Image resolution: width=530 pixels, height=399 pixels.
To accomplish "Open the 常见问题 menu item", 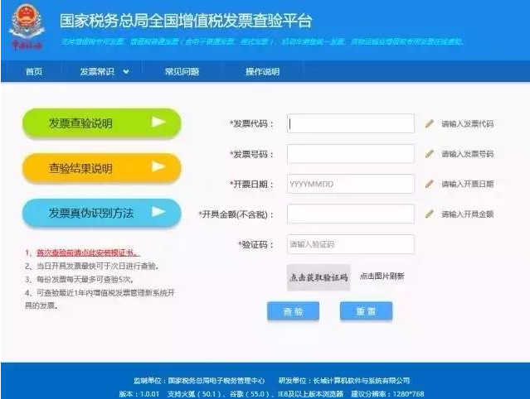I will (x=182, y=71).
